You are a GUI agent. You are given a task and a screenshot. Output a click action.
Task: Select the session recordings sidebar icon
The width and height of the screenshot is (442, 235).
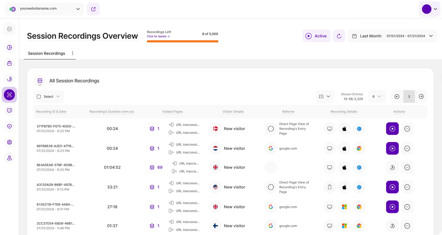10,95
